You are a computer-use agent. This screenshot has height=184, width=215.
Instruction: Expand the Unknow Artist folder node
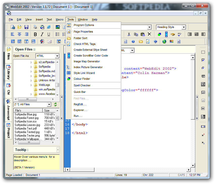coord(31,81)
